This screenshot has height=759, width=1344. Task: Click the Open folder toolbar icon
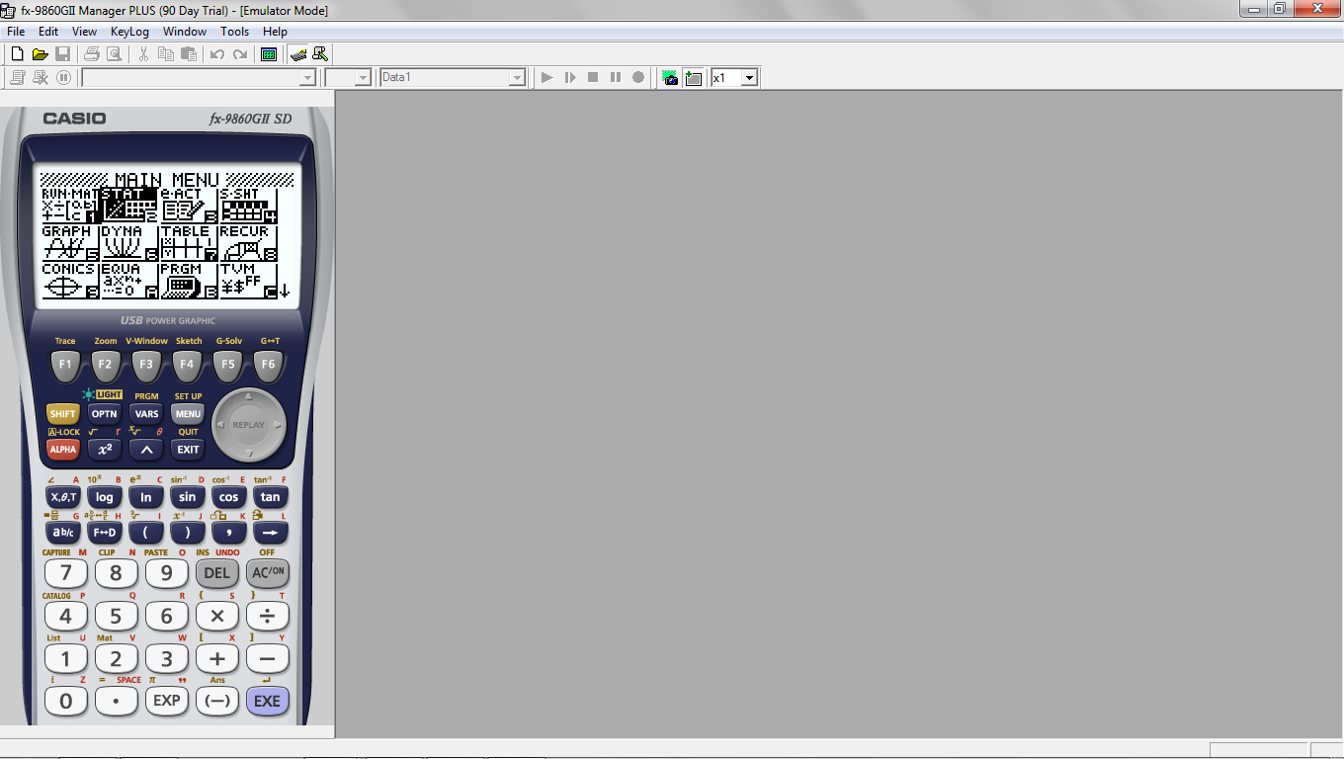tap(40, 54)
